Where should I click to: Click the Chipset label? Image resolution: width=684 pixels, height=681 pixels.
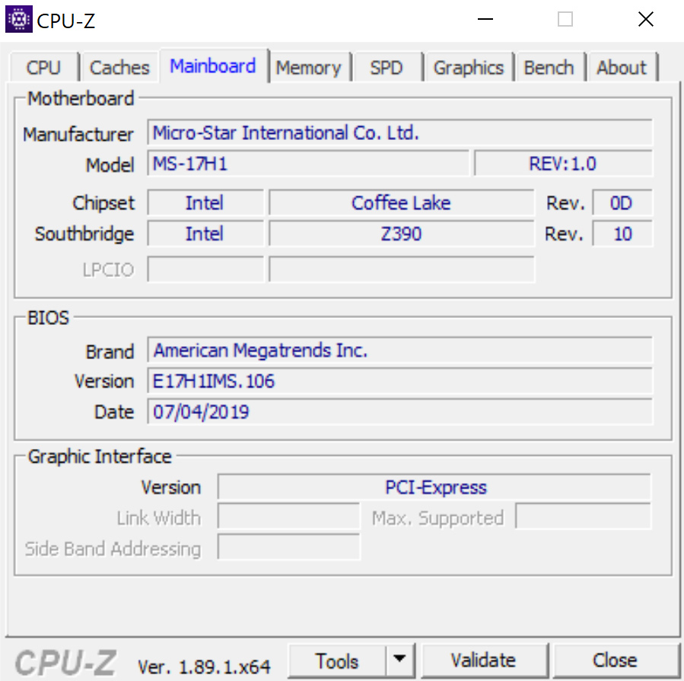point(103,203)
